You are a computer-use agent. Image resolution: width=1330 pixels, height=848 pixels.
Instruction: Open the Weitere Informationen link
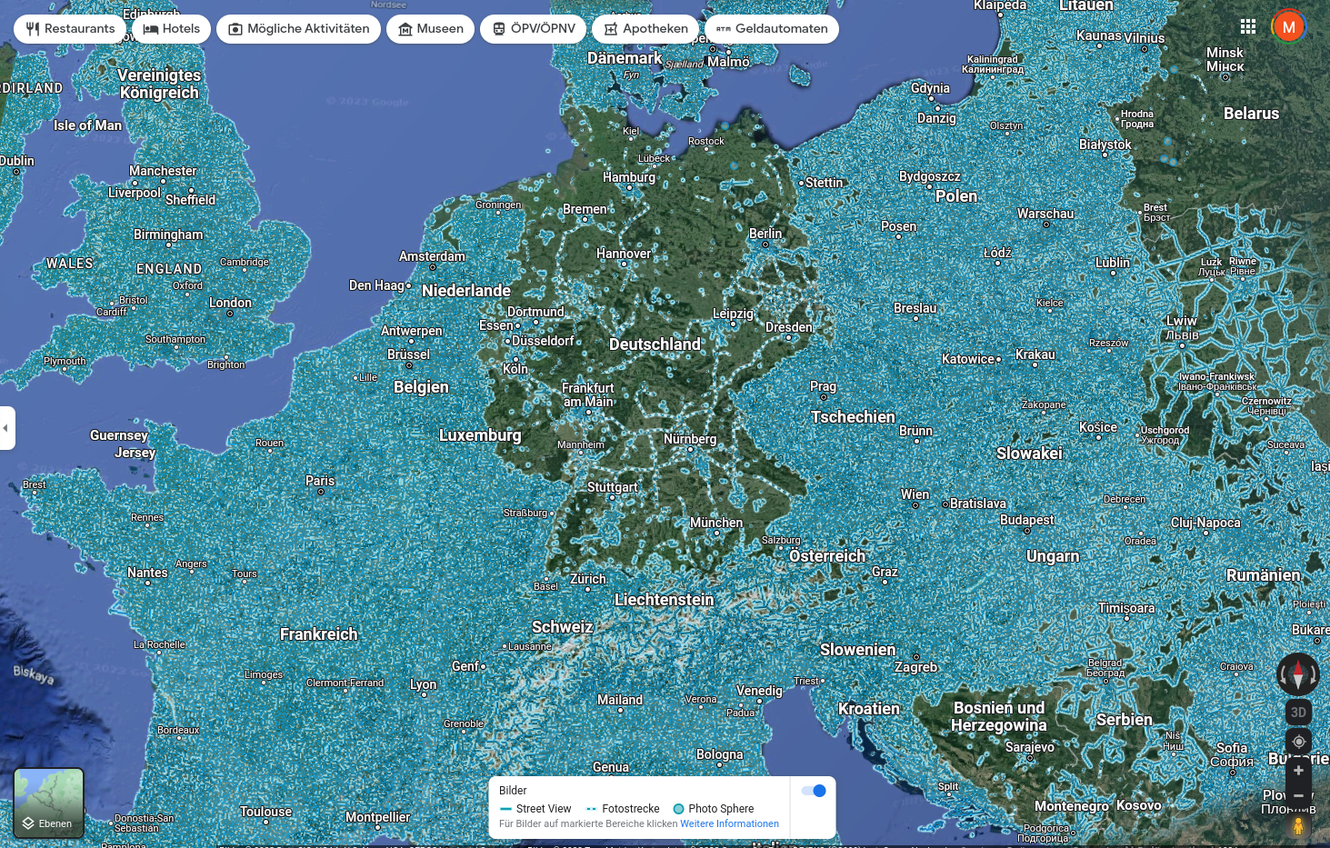point(729,824)
